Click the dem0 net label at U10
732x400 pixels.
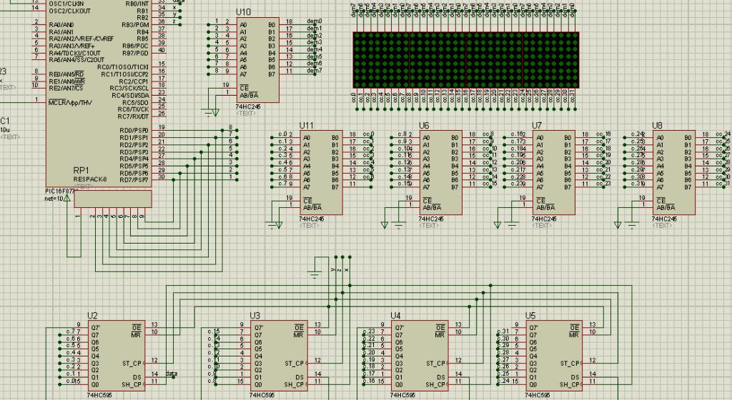[x=315, y=21]
